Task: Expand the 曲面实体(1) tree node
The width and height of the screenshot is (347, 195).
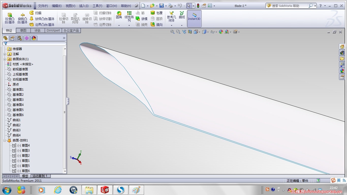Action: click(x=5, y=59)
